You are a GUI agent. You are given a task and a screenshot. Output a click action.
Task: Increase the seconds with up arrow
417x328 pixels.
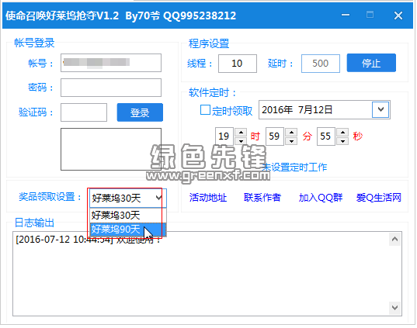[x=342, y=133]
